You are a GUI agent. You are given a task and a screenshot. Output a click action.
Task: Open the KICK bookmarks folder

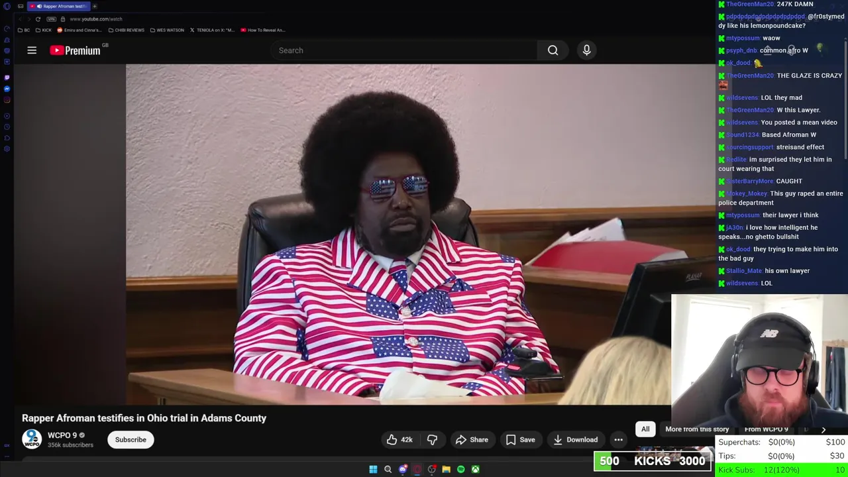[44, 30]
